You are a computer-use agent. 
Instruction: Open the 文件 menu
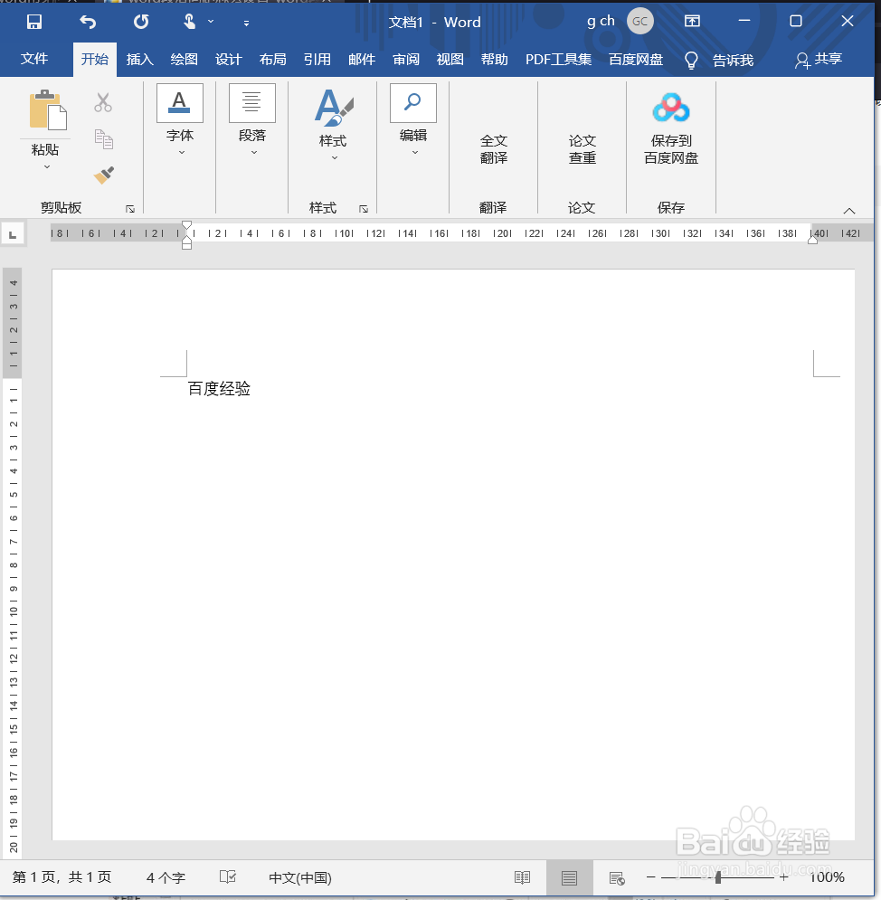point(34,59)
